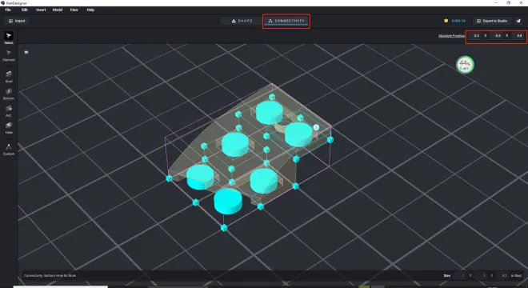Pick the Stud connectivity tool

click(x=9, y=77)
